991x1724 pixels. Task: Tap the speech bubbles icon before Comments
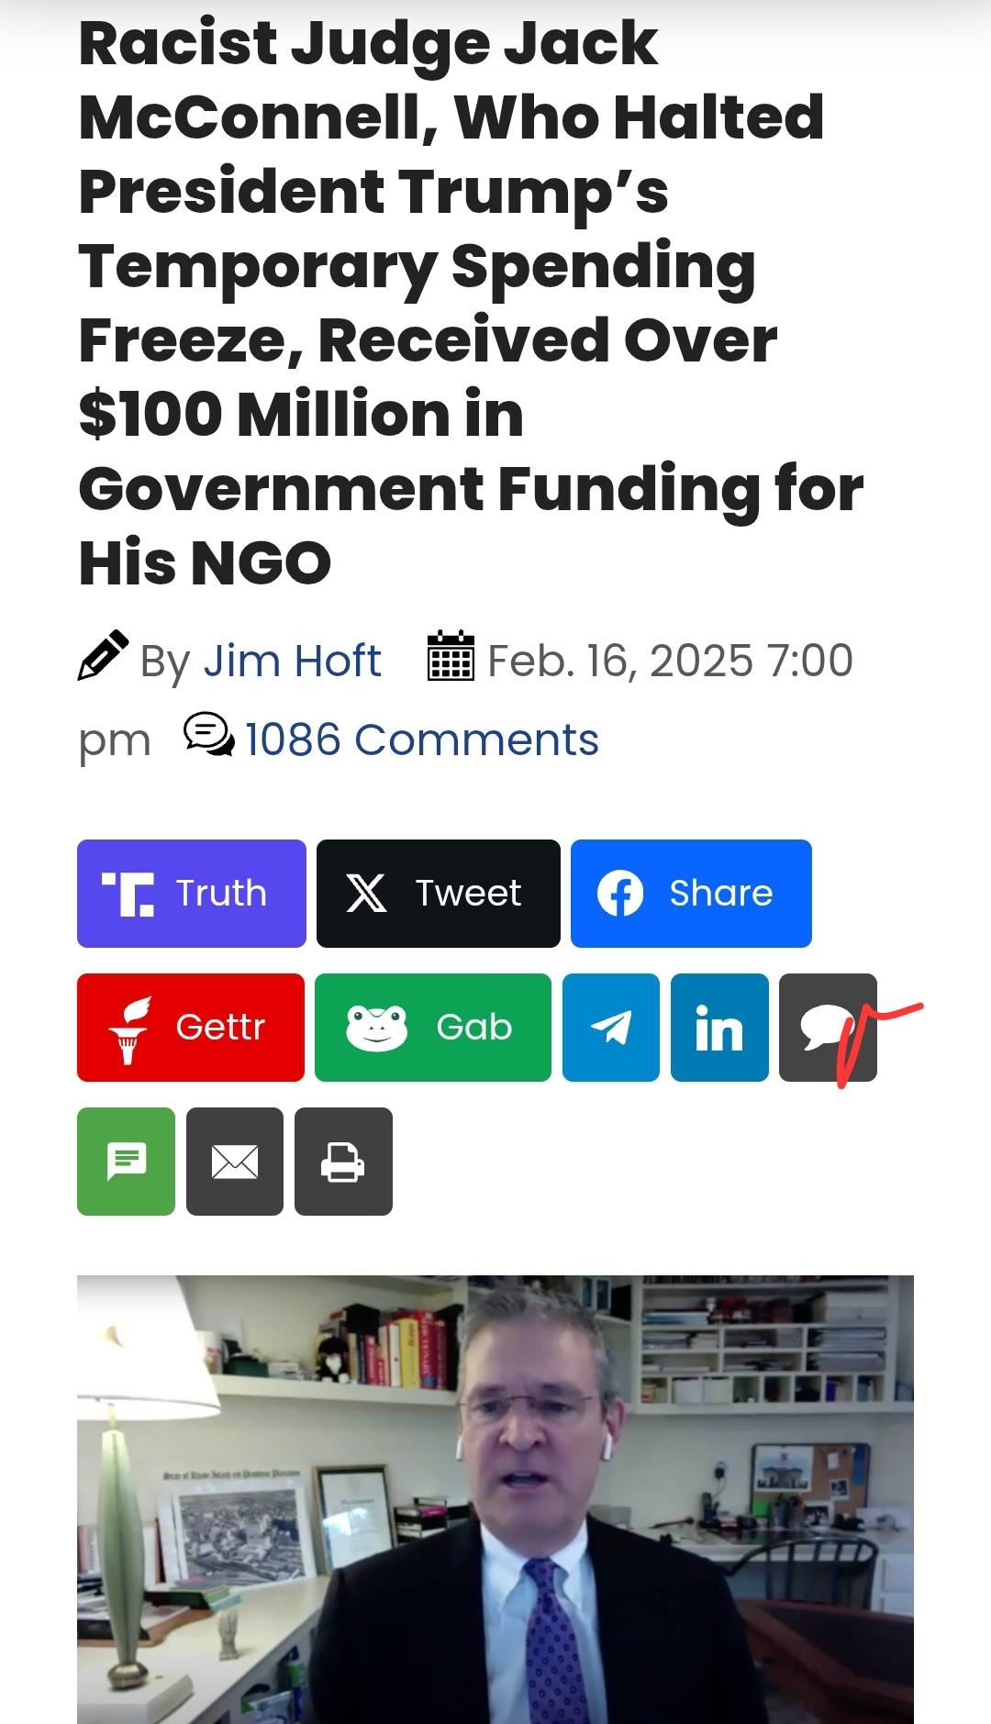tap(208, 735)
